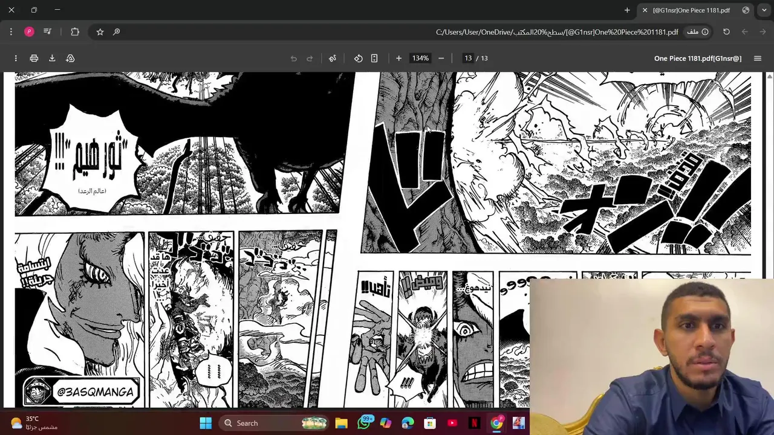Open File Explorer from the taskbar
The height and width of the screenshot is (435, 774).
[x=341, y=423]
